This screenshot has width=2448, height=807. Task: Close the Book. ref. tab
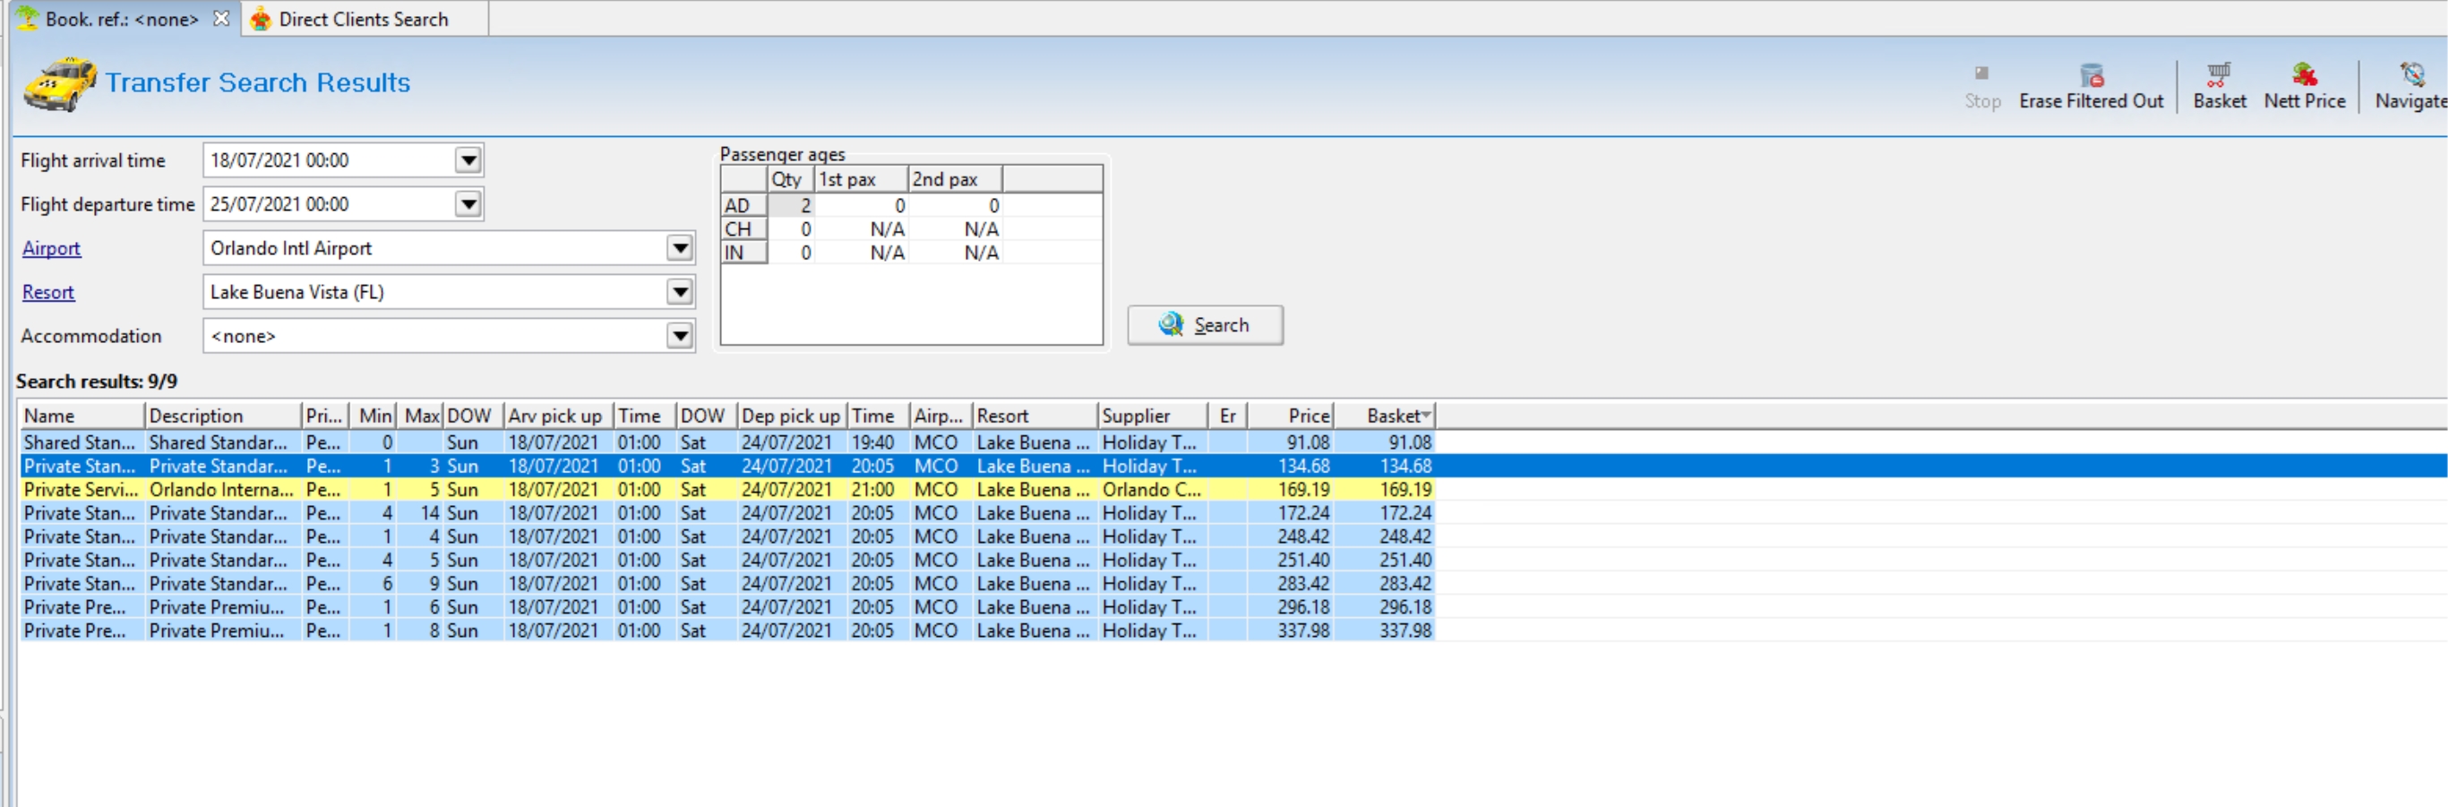(221, 19)
